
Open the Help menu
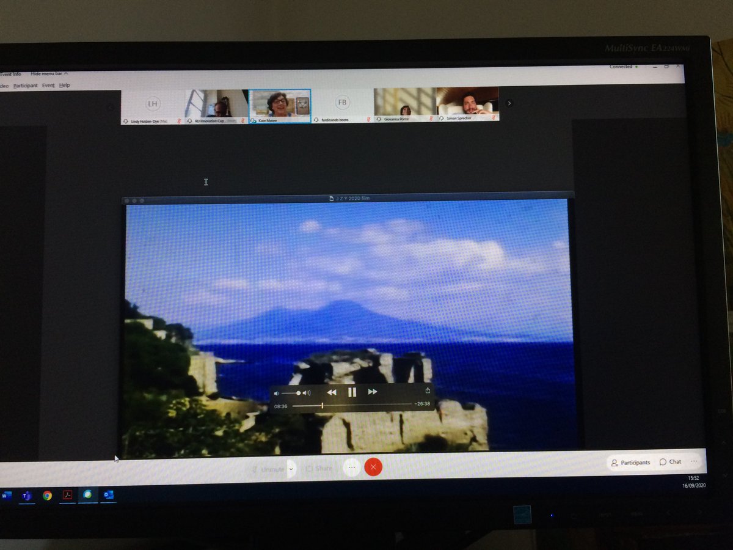(64, 86)
